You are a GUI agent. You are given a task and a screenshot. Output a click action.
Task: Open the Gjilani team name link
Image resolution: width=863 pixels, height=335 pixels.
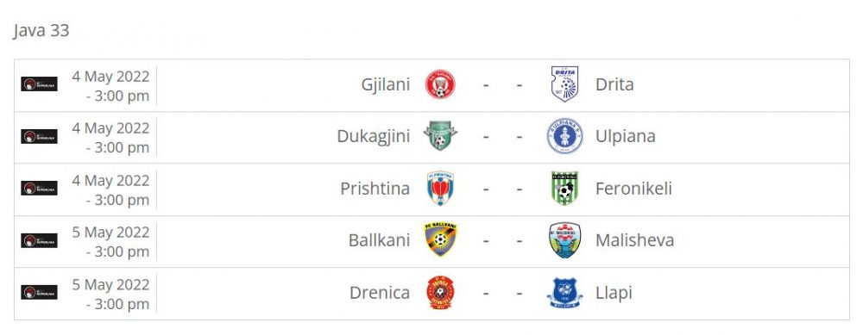[x=385, y=84]
